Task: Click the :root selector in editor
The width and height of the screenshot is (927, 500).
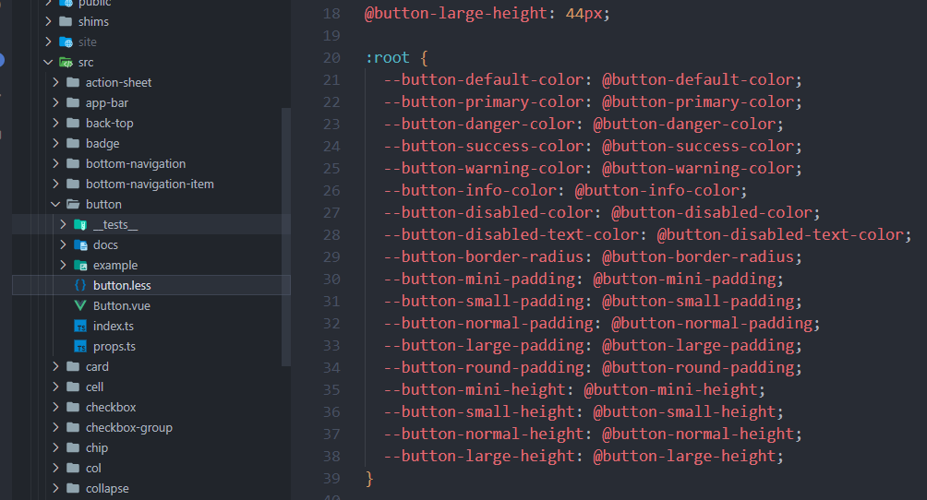Action: (387, 57)
